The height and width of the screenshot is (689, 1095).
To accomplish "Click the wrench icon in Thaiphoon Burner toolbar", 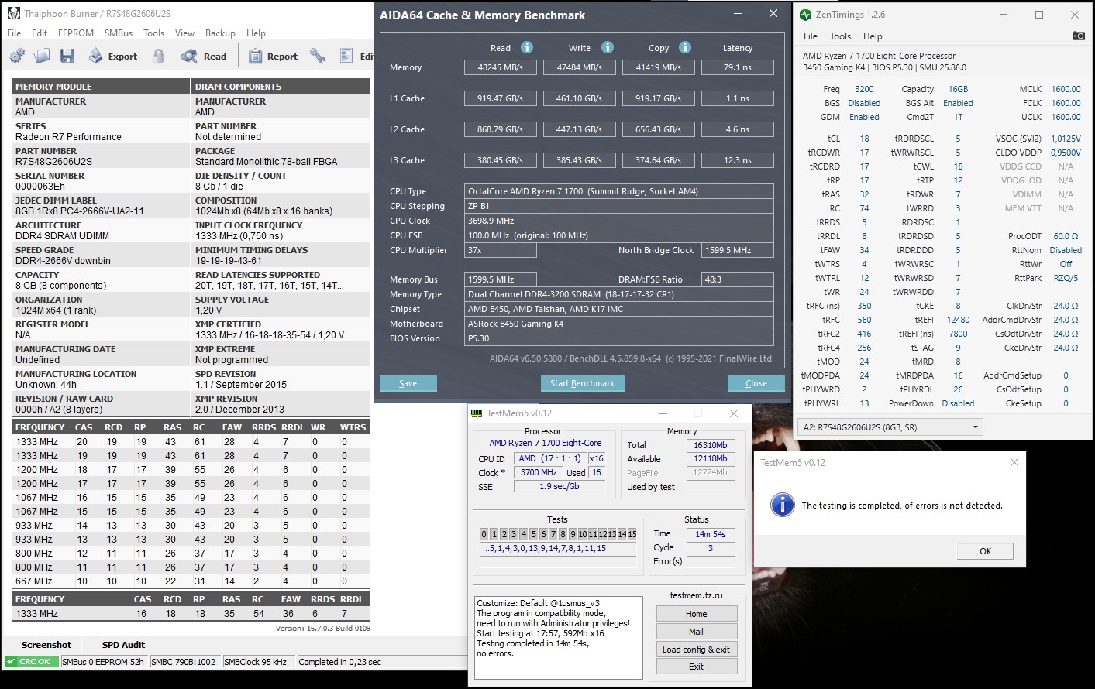I will (x=318, y=56).
